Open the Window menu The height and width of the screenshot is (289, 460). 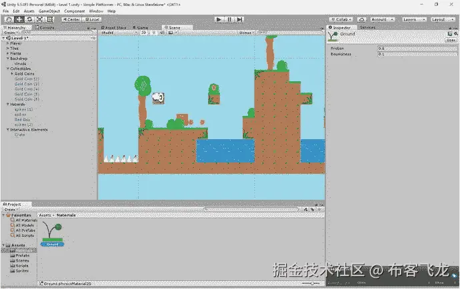[x=96, y=11]
